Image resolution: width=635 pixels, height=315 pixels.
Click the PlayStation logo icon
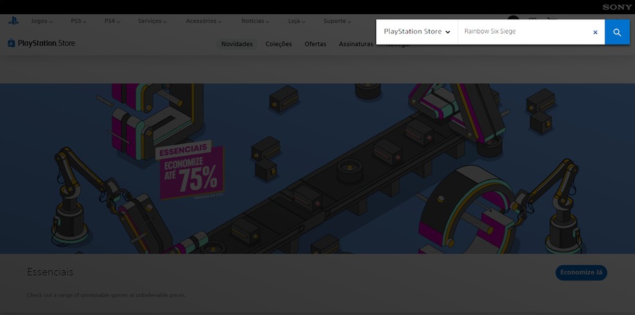coord(14,21)
